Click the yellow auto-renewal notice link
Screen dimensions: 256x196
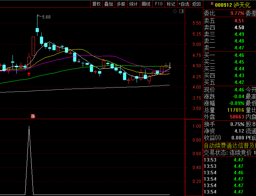pos(230,145)
